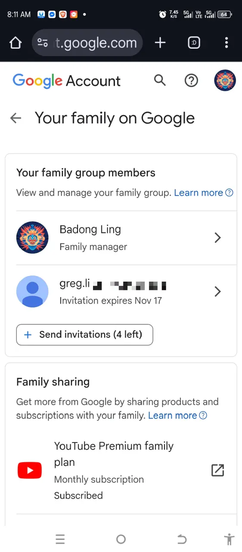242x552 pixels.
Task: Search Google Account with magnifier icon
Action: pos(160,80)
